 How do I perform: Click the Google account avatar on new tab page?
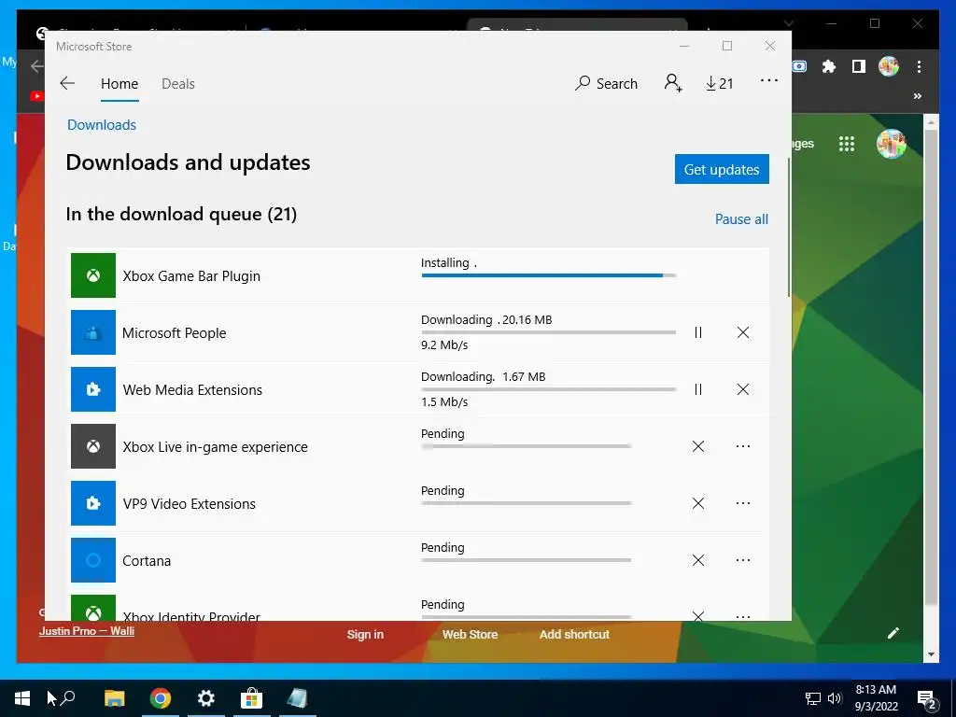[892, 144]
